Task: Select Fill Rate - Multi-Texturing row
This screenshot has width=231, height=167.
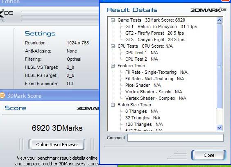Action: (x=155, y=79)
